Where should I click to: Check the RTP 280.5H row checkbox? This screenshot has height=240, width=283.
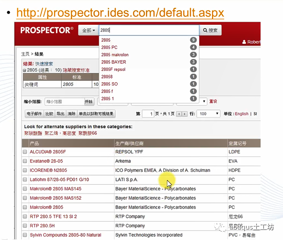click(x=25, y=226)
